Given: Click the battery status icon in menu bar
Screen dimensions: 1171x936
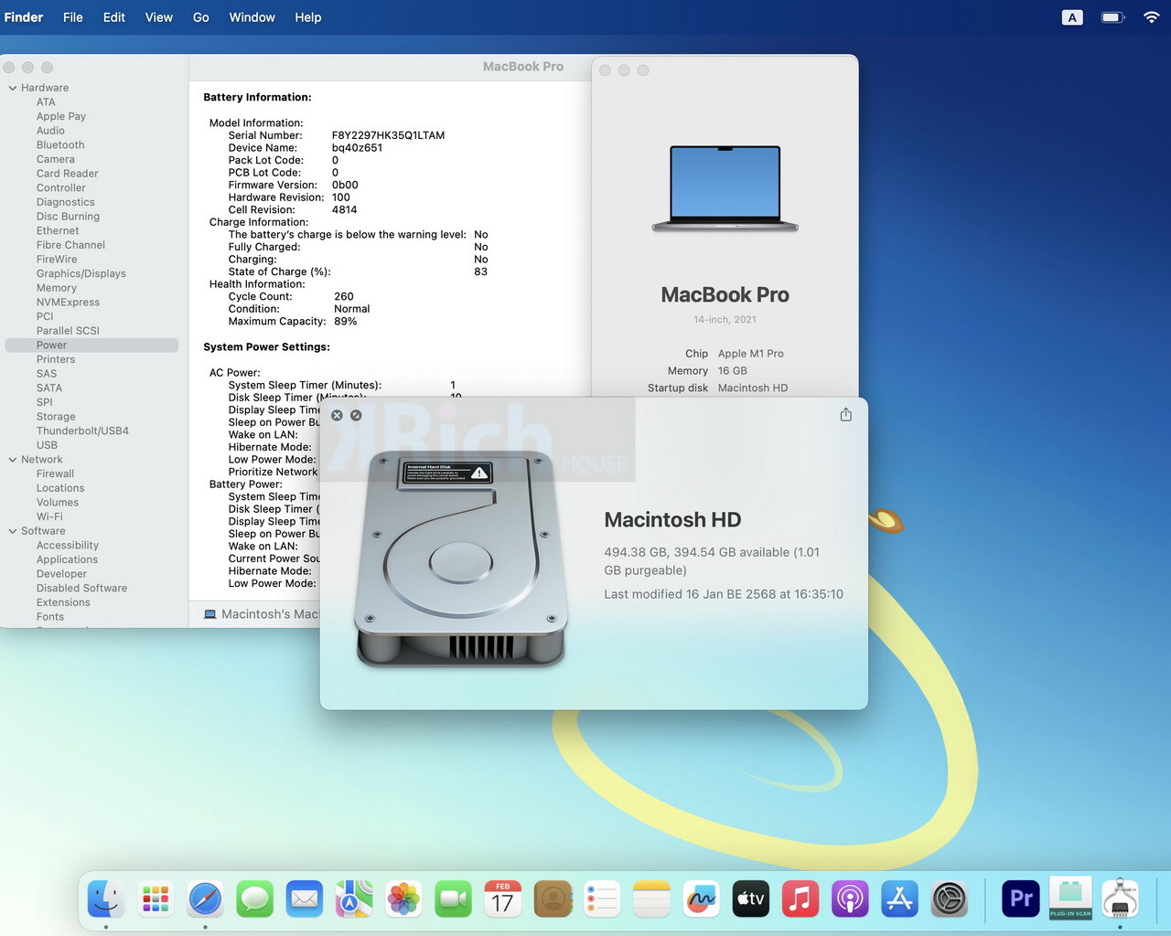Looking at the screenshot, I should [1112, 17].
